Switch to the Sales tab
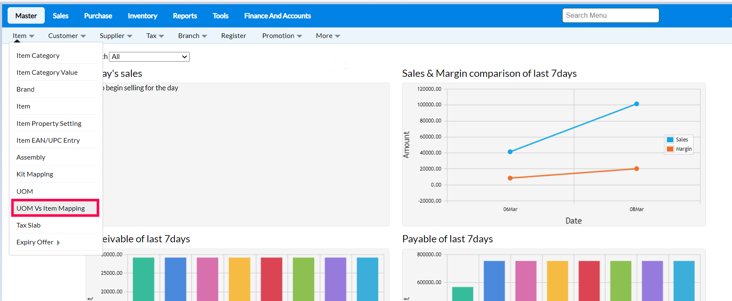 click(60, 16)
